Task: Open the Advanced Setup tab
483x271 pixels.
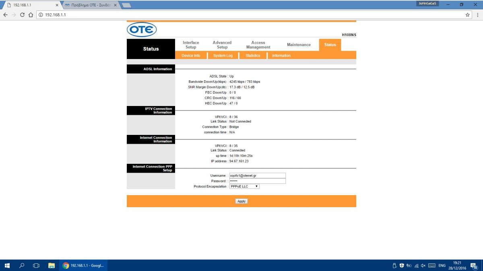Action: click(222, 45)
